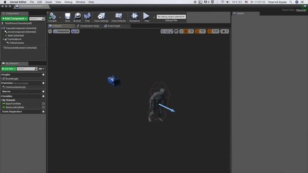Open the Play options dropdown arrow
The width and height of the screenshot is (308, 173).
click(154, 17)
